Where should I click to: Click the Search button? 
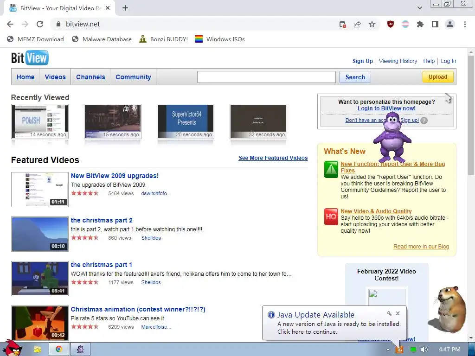coord(355,77)
